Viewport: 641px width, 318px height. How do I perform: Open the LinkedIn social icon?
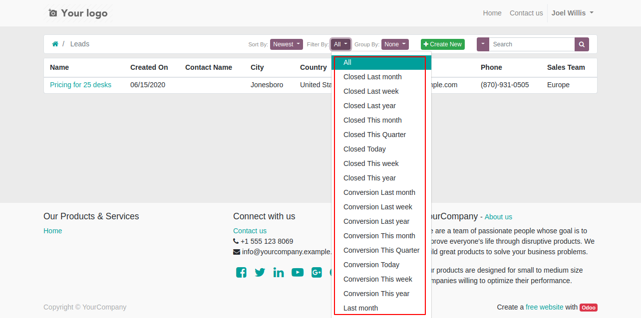(x=279, y=272)
